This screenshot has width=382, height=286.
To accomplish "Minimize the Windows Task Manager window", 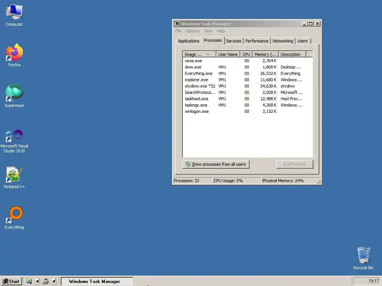I will click(304, 23).
